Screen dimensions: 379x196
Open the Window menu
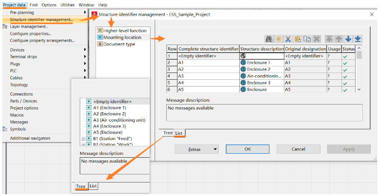[x=86, y=5]
